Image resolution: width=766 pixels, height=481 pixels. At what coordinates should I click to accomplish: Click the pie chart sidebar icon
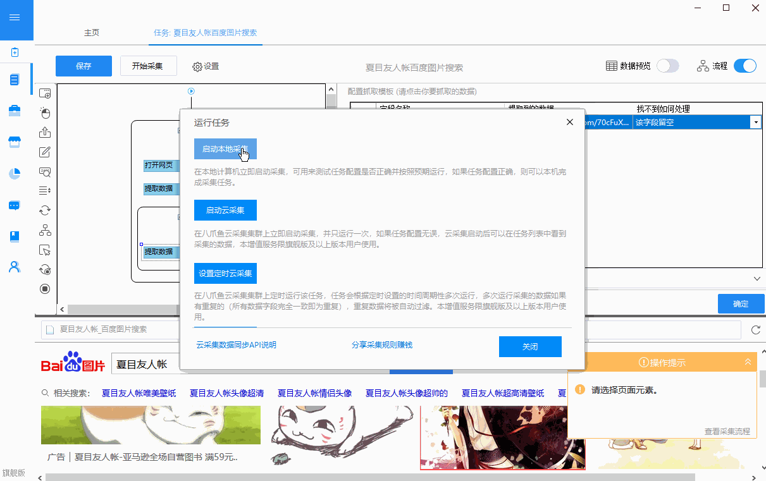point(15,173)
